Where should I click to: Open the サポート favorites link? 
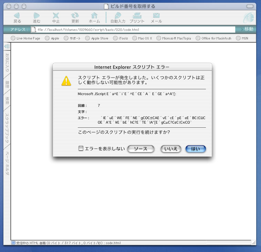click(x=72, y=38)
